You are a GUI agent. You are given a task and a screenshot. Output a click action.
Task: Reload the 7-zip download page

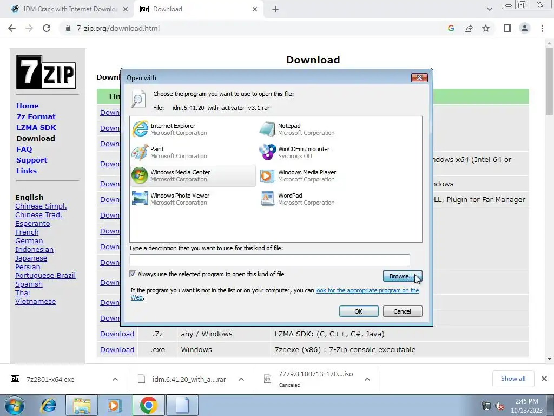point(47,28)
